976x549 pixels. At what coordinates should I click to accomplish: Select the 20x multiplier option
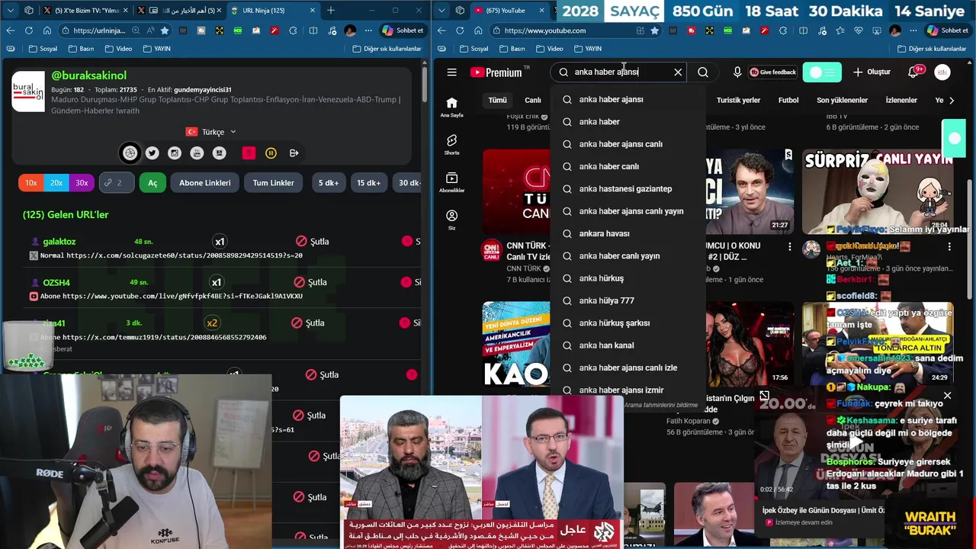coord(56,183)
